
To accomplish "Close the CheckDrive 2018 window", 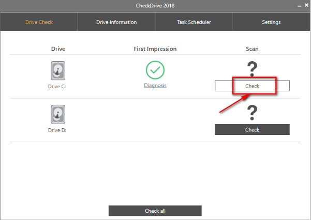I will [306, 5].
